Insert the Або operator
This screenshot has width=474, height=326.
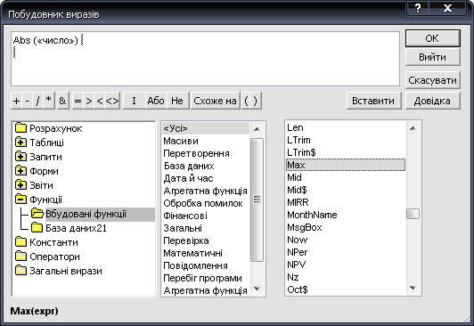click(x=156, y=101)
